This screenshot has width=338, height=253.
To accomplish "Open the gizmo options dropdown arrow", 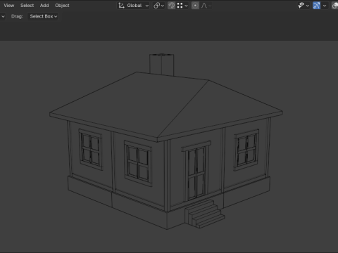I will pyautogui.click(x=325, y=6).
